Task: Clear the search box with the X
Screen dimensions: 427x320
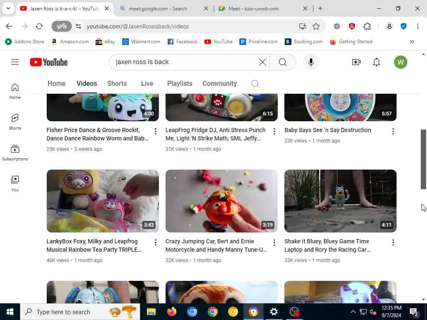Action: (x=263, y=62)
